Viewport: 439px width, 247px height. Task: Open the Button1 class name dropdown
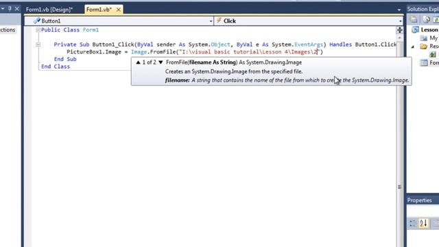coord(211,21)
